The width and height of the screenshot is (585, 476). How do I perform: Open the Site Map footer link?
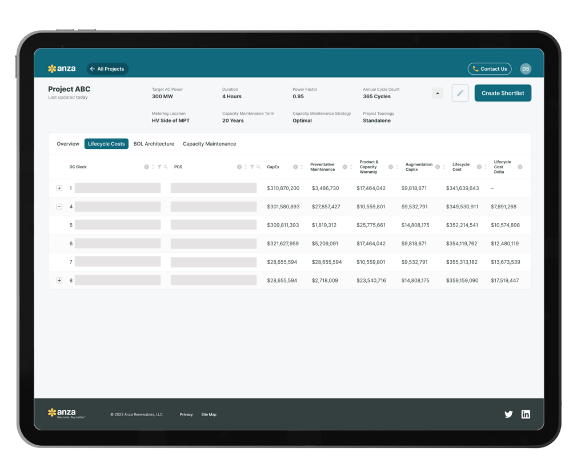tap(209, 414)
